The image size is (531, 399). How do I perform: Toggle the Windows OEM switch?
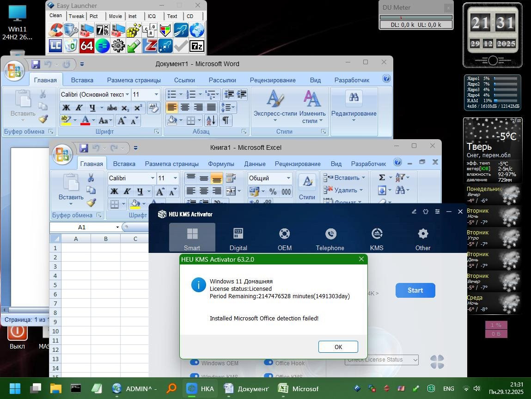point(195,363)
